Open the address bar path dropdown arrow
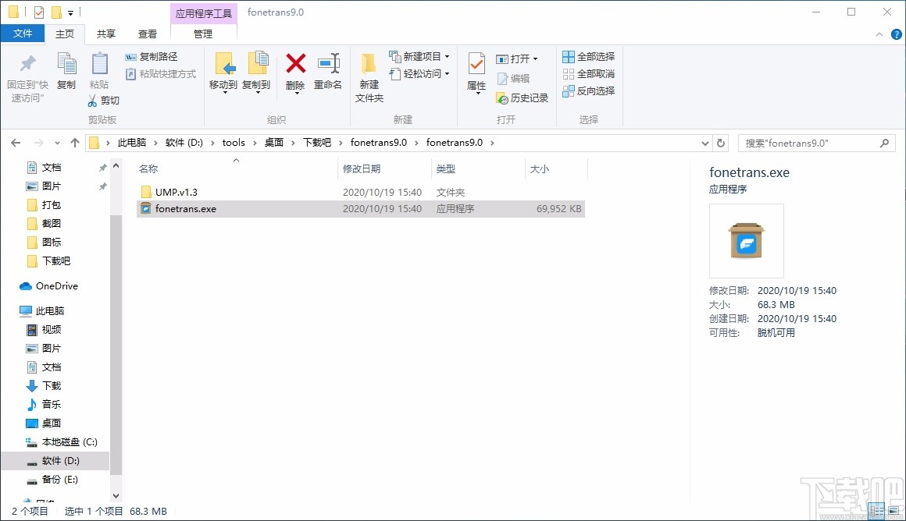Image resolution: width=906 pixels, height=521 pixels. [x=704, y=142]
